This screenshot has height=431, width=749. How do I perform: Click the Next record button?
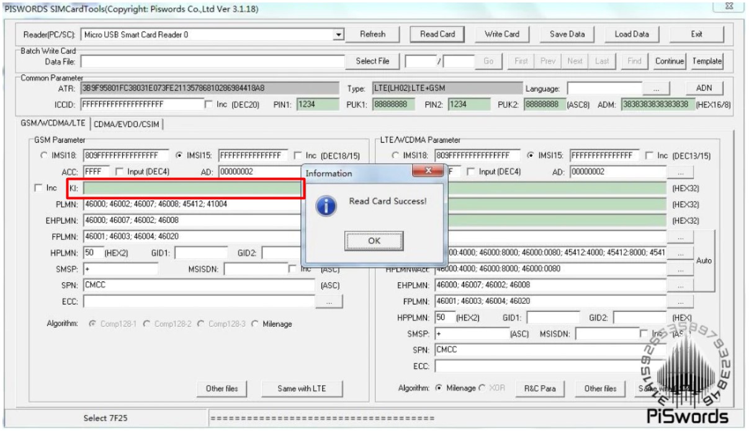pyautogui.click(x=575, y=61)
